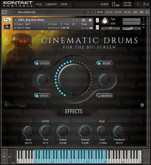Click the large center main knob
This screenshot has height=165, width=151.
click(74, 79)
